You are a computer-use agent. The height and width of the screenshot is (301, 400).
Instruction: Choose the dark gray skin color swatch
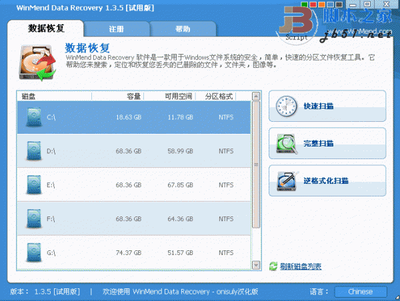(339, 5)
